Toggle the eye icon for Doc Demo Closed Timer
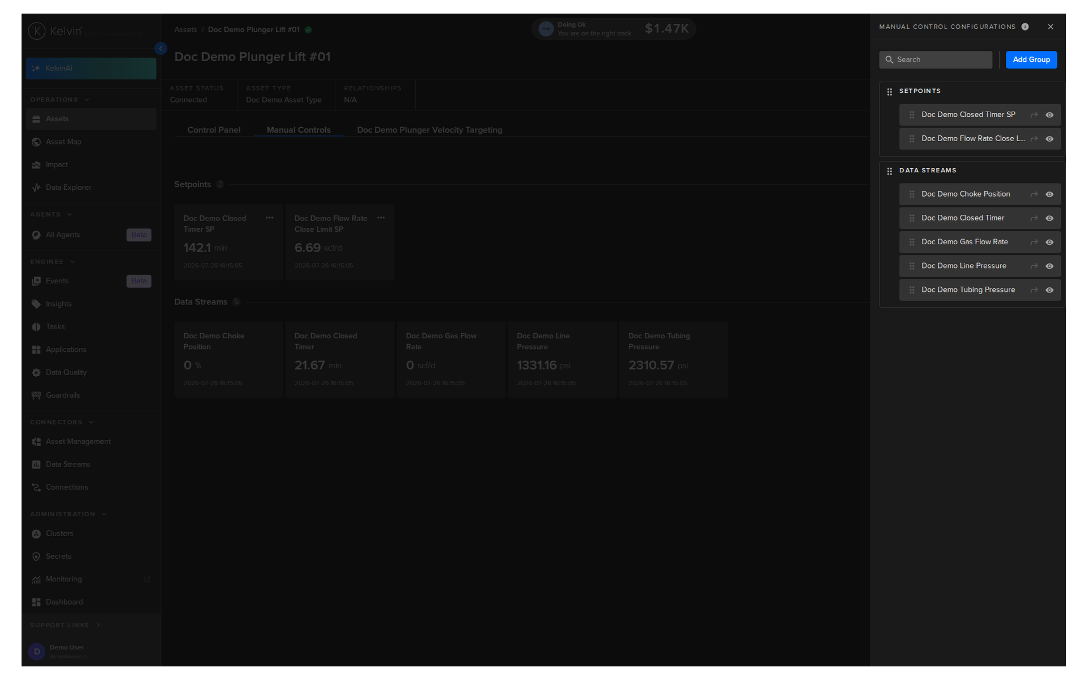Screen dimensions: 1088x680 tap(1049, 218)
